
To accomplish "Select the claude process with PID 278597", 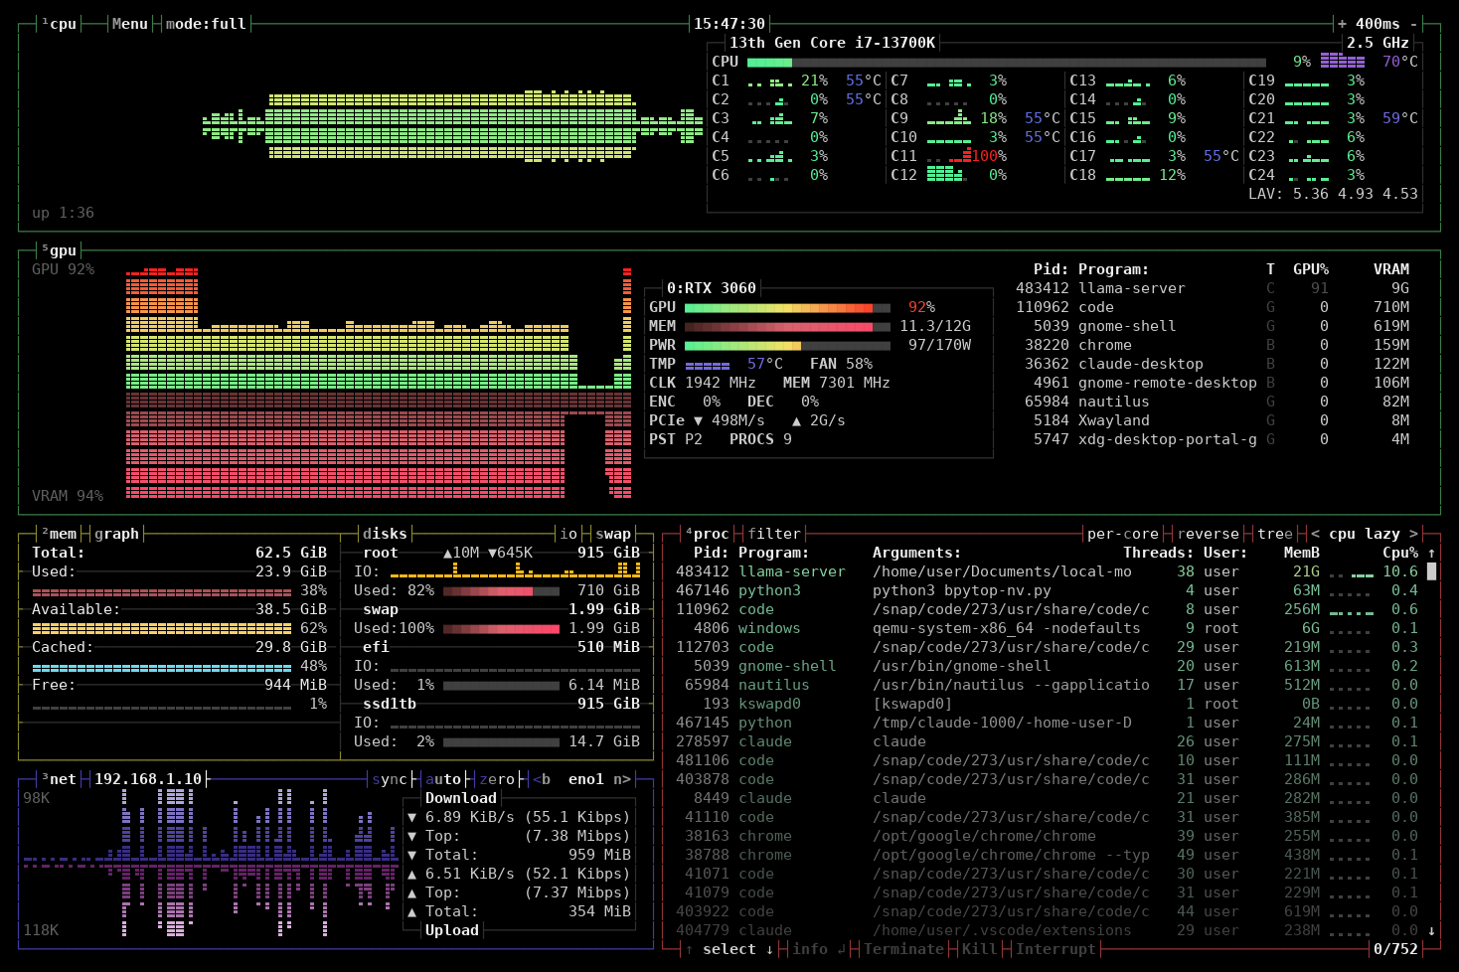I will (1047, 741).
